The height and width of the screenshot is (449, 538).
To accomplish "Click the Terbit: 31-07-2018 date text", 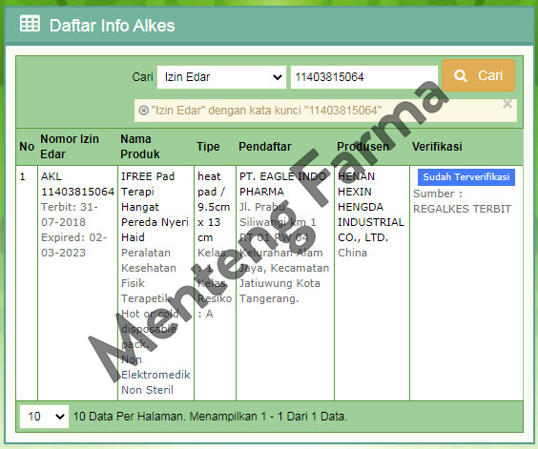I will [x=70, y=214].
